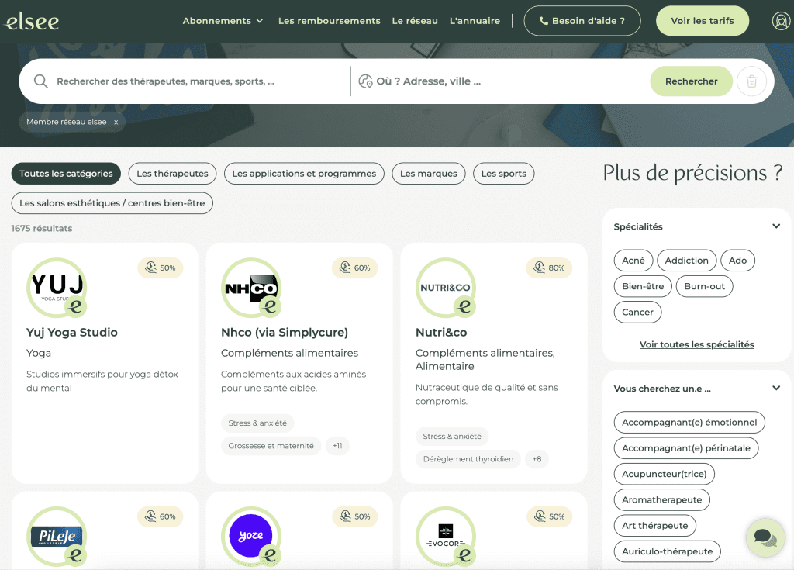Toggle the Burn-out specialty filter
794x570 pixels.
click(x=704, y=286)
